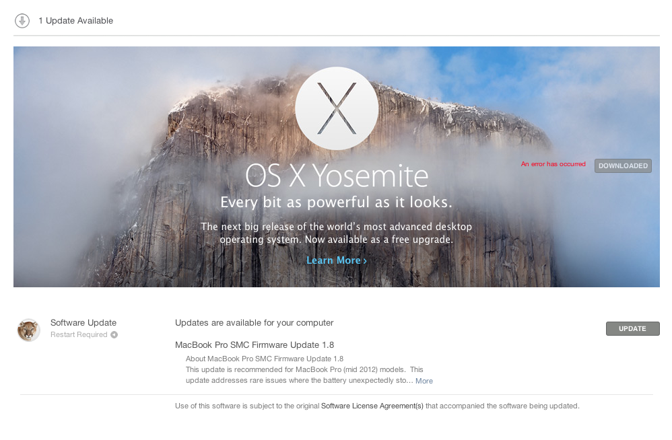
Task: Click the red 'An error has occurred' message
Action: [x=553, y=164]
